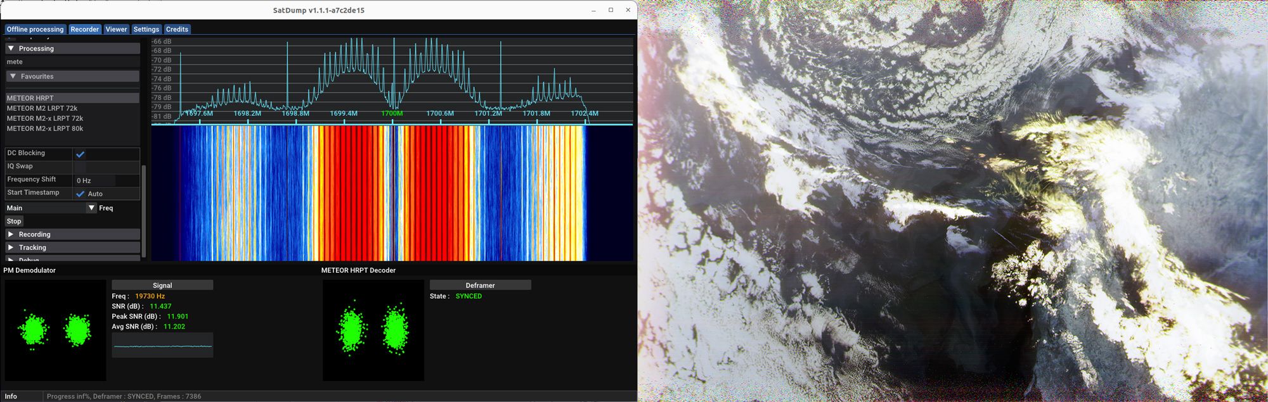The height and width of the screenshot is (402, 1268).
Task: Choose METEOR M2-x LRPT 80k pipeline
Action: coord(45,129)
